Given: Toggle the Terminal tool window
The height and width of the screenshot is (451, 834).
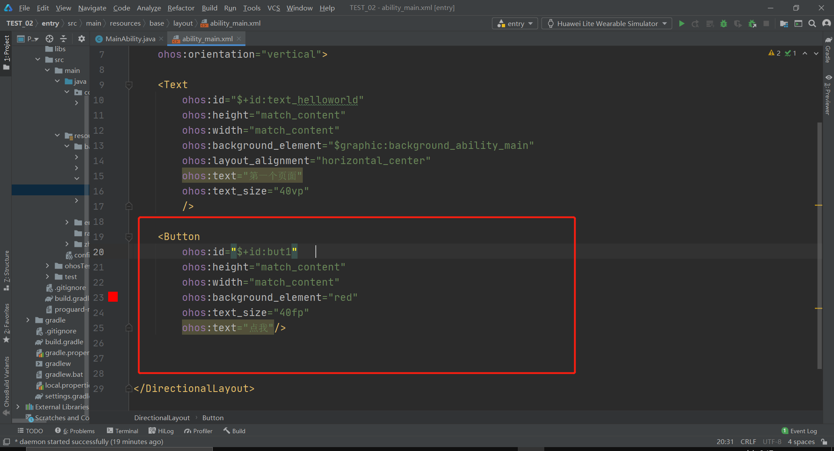Looking at the screenshot, I should (122, 431).
